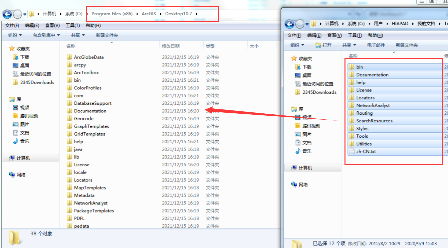Open 文件(F) menu in the right window
Screen dimensions: 448x248
294,36
